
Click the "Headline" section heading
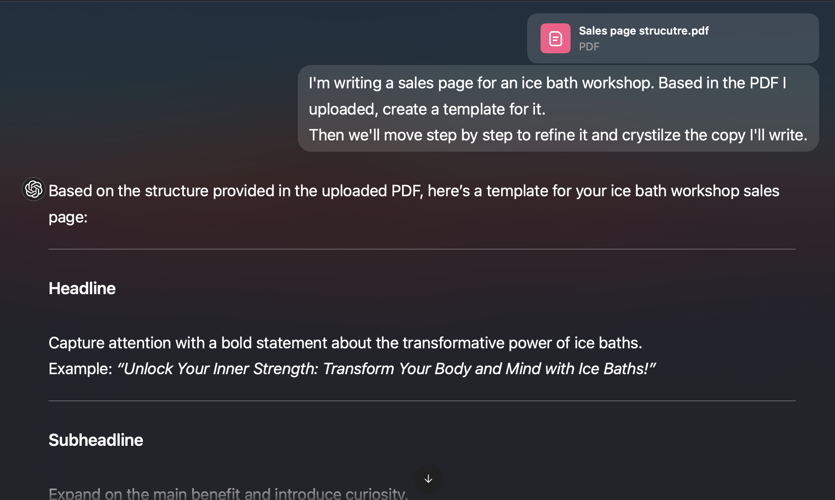pos(82,288)
